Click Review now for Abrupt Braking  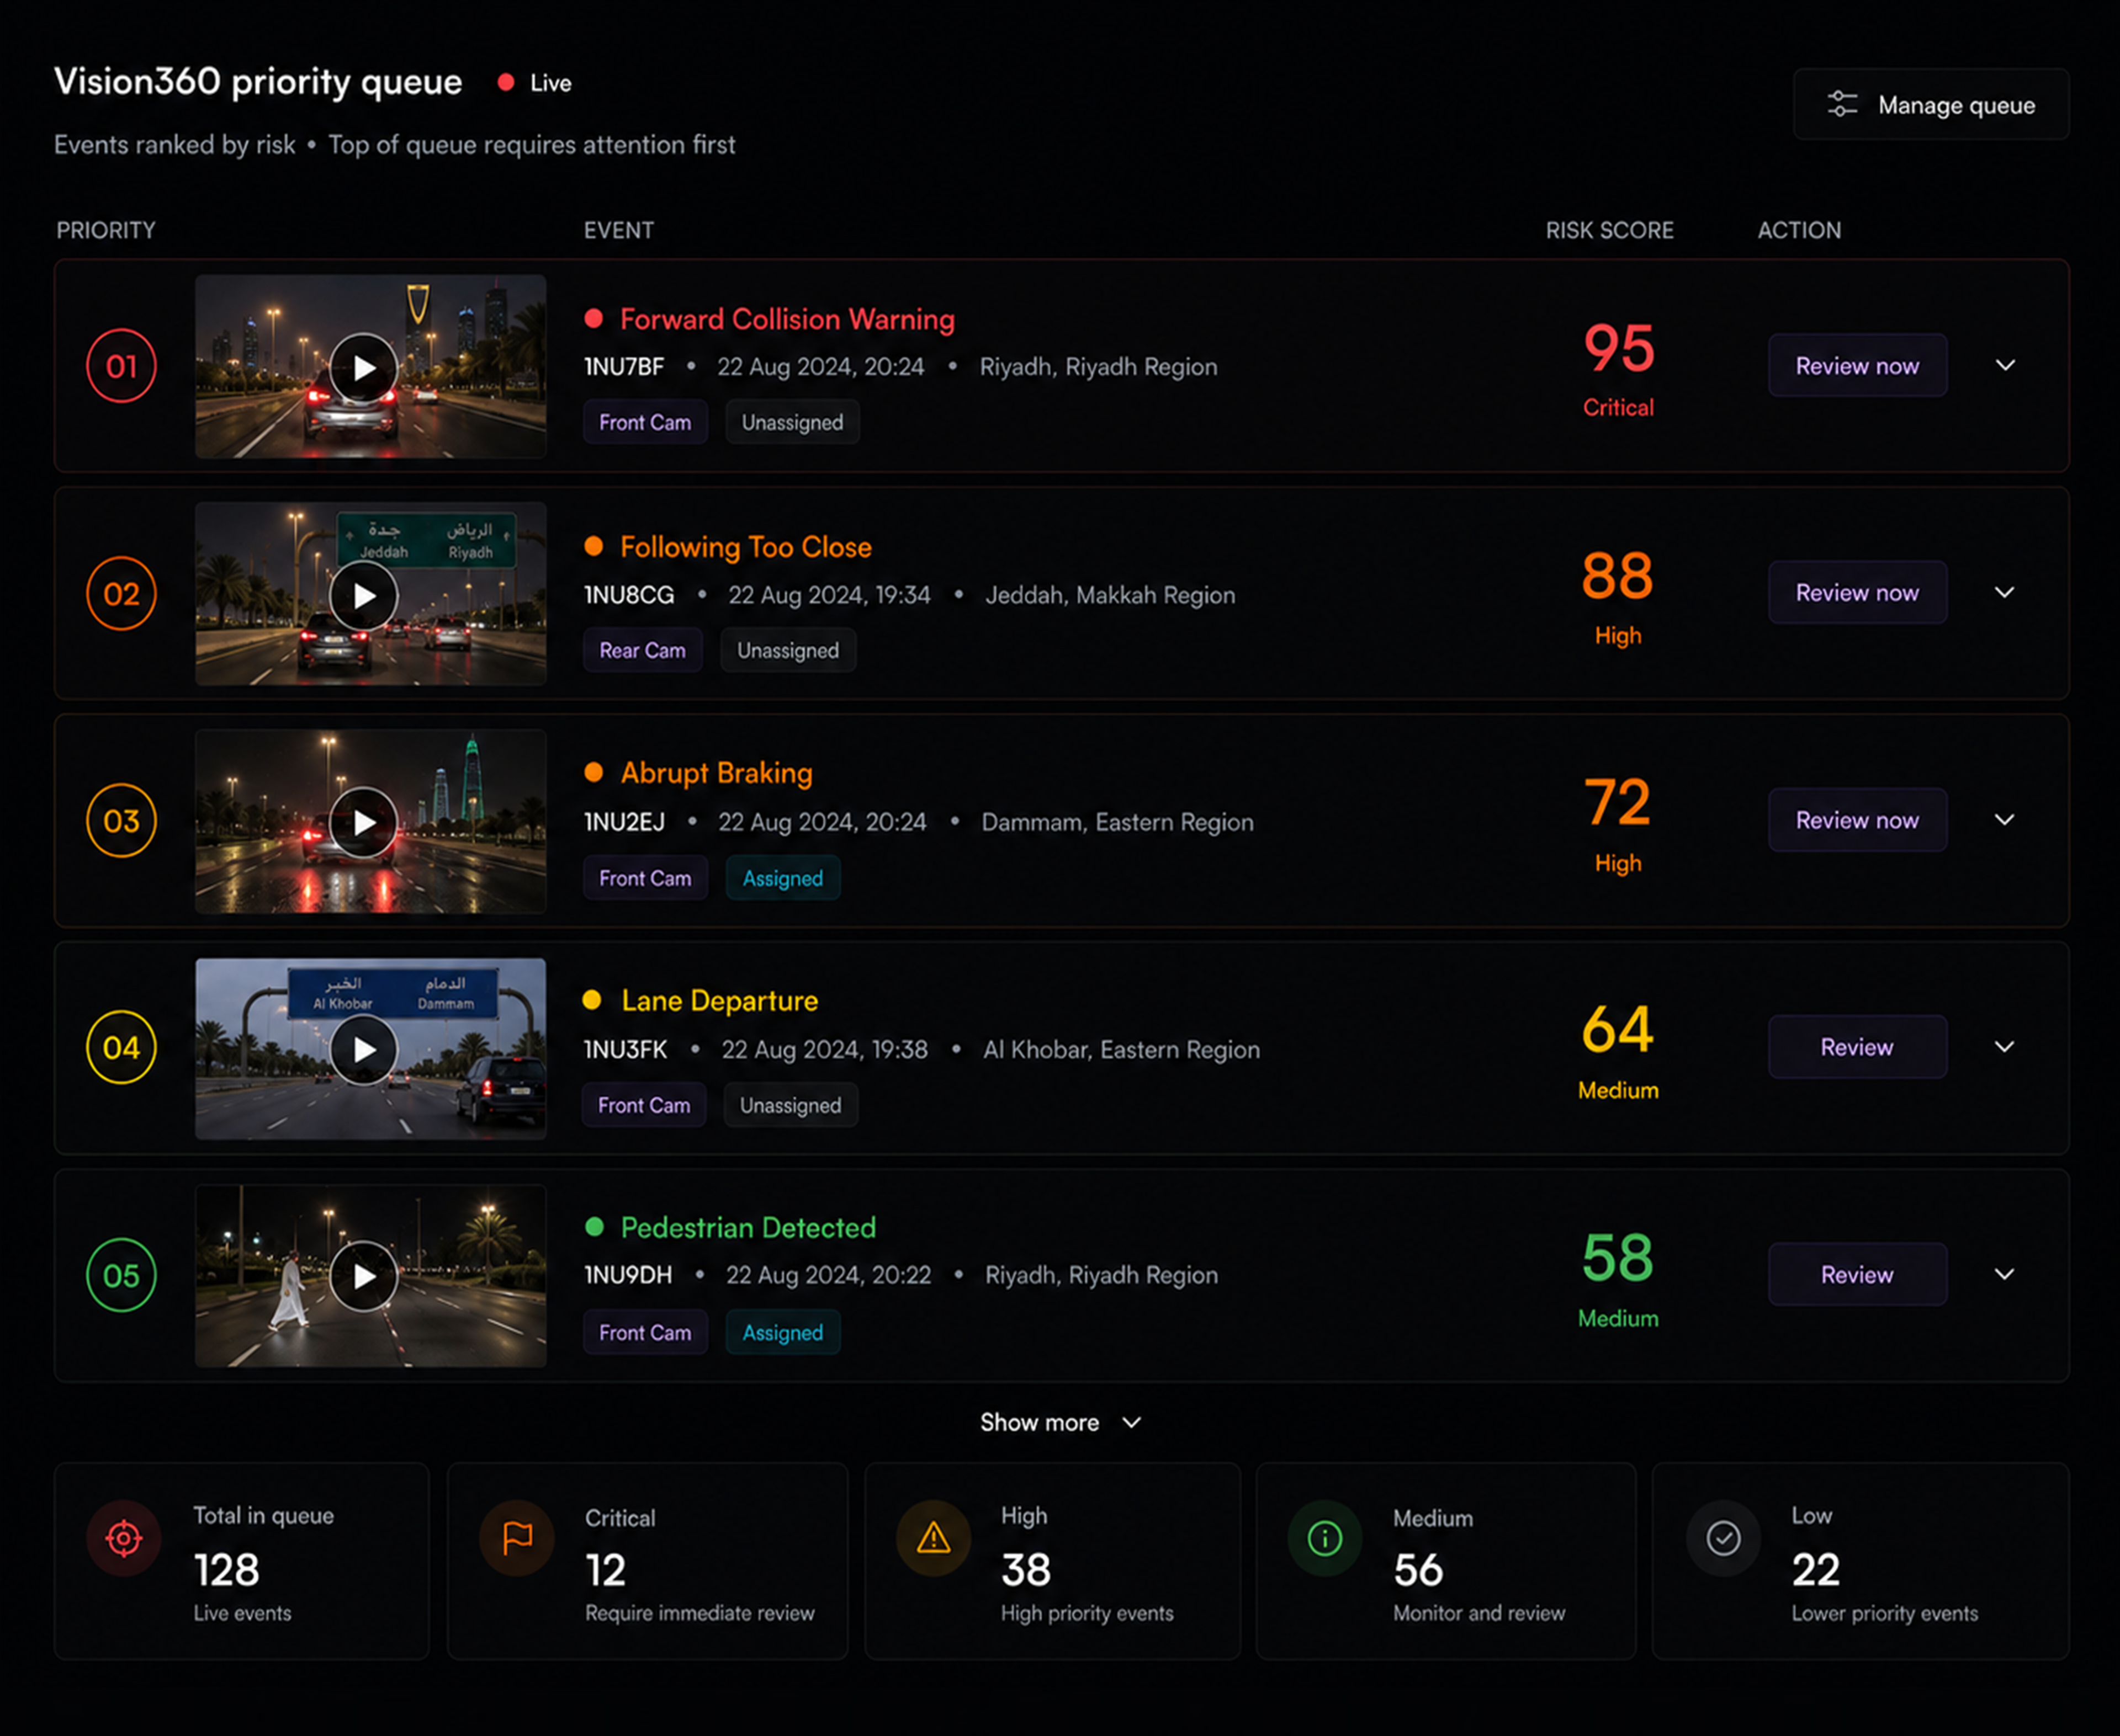[1857, 819]
